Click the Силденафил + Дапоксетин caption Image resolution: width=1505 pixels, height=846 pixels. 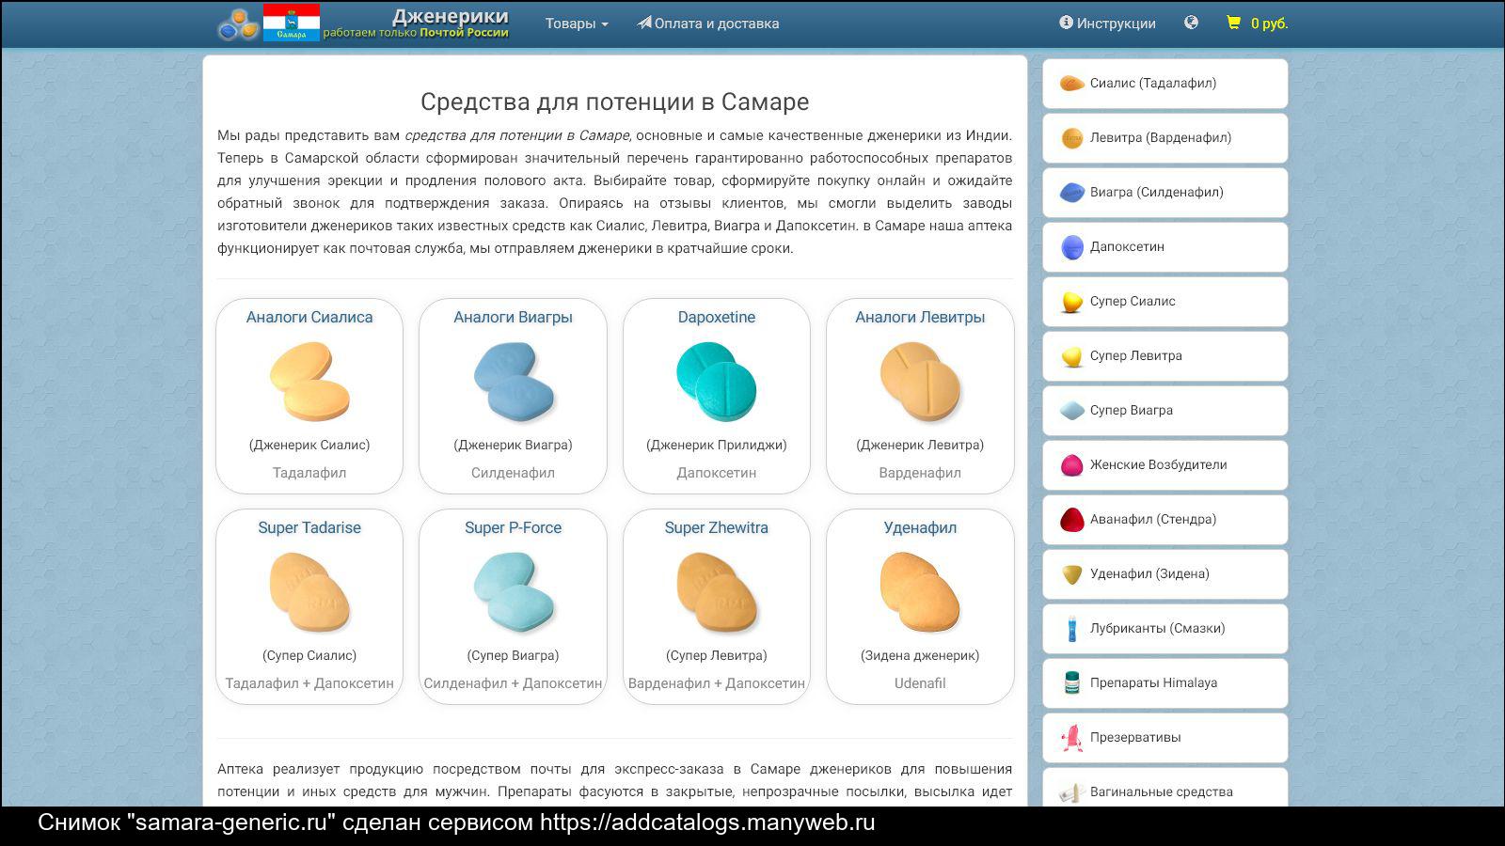tap(514, 683)
